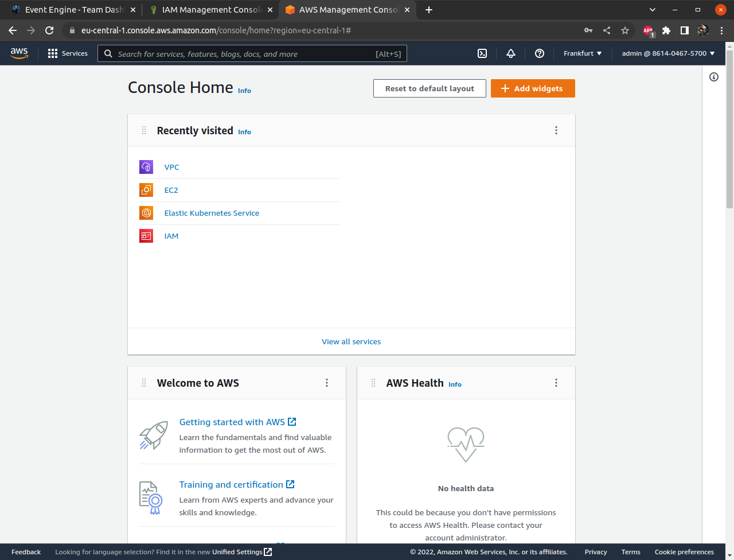Click the EC2 service icon
This screenshot has width=734, height=560.
pyautogui.click(x=146, y=190)
